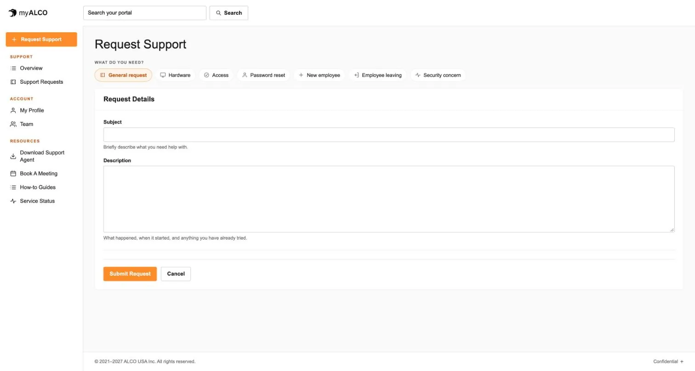
Task: Click the How-to Guides list icon
Action: point(13,188)
